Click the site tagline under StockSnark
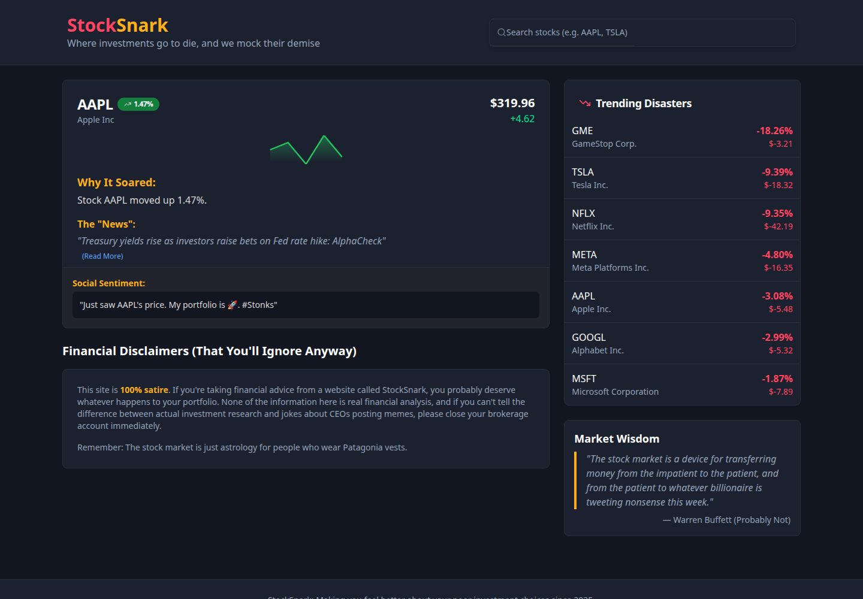 pos(194,43)
